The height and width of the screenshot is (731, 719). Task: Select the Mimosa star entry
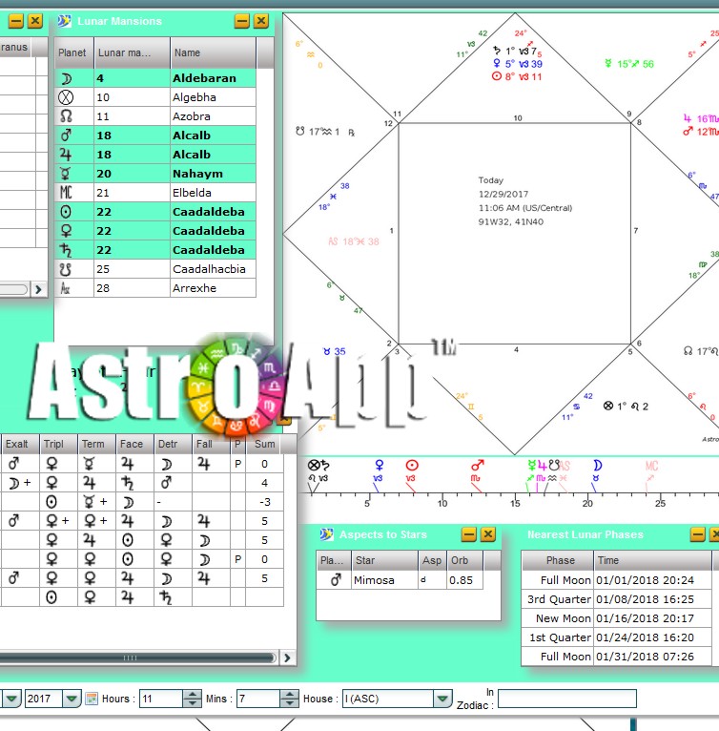(x=374, y=580)
